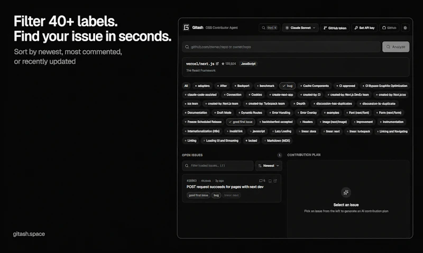Select the Cookies label chip
The image size is (423, 253).
255,95
